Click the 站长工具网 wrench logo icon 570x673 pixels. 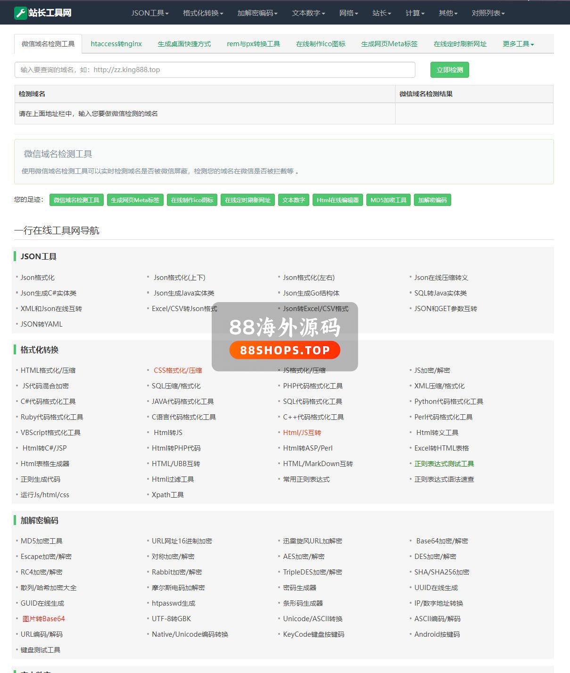coord(20,13)
